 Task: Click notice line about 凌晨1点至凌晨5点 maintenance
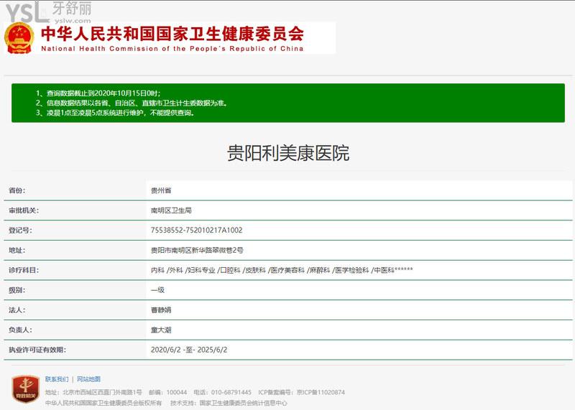115,113
